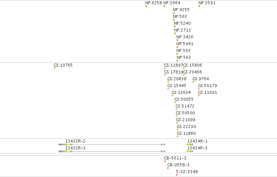
Task: Click the NP:5240 insertion marker
Action: coord(174,27)
